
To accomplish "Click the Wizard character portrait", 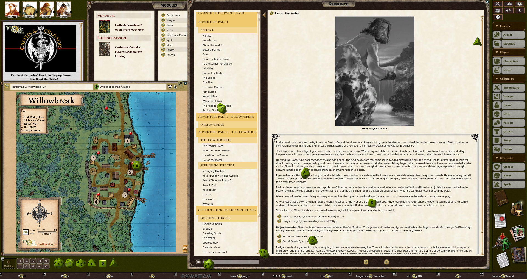I will pos(12,10).
